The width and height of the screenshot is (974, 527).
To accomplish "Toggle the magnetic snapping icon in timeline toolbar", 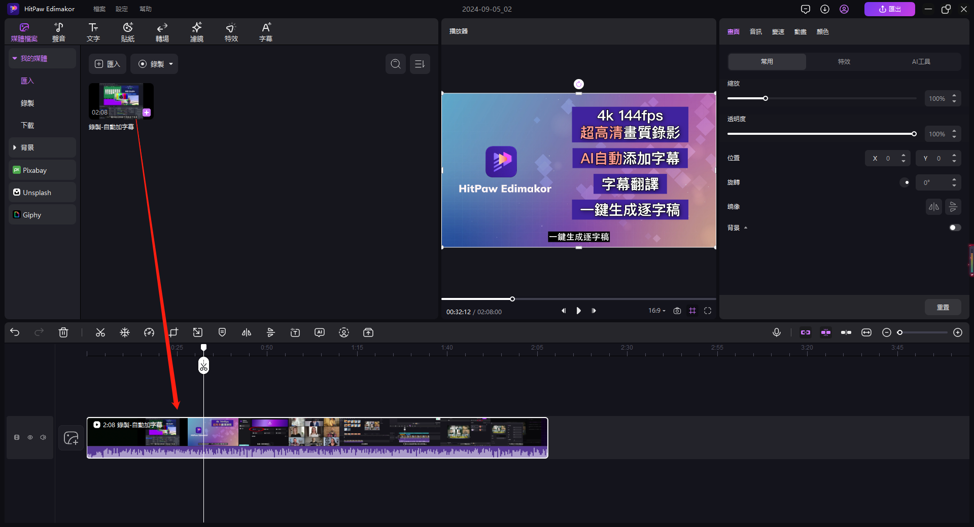I will (826, 332).
